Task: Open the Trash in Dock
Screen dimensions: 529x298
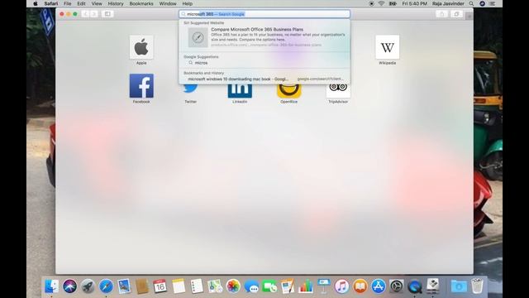Action: coord(477,286)
